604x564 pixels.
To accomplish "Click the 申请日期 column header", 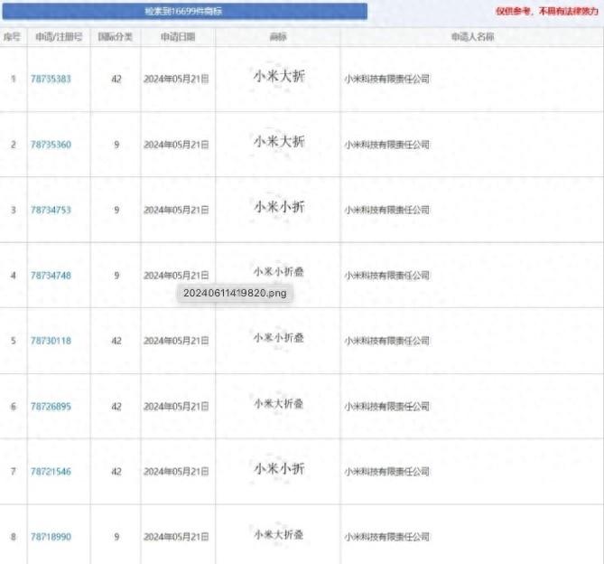I will point(178,37).
